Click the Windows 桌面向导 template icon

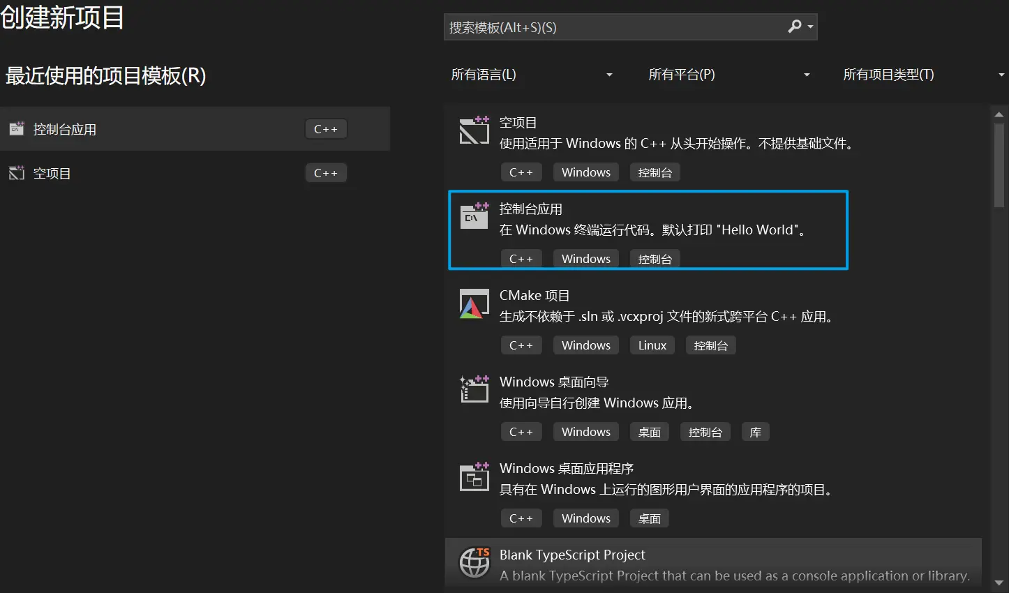pyautogui.click(x=474, y=389)
